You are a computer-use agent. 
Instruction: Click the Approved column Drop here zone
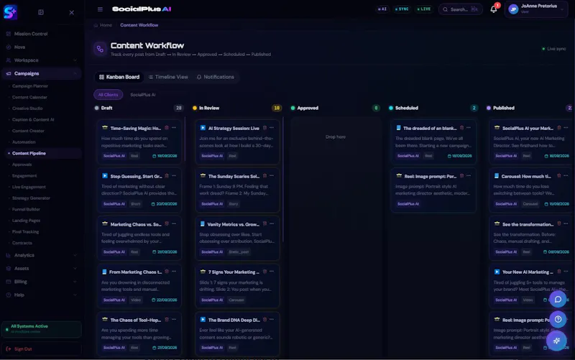[x=335, y=137]
